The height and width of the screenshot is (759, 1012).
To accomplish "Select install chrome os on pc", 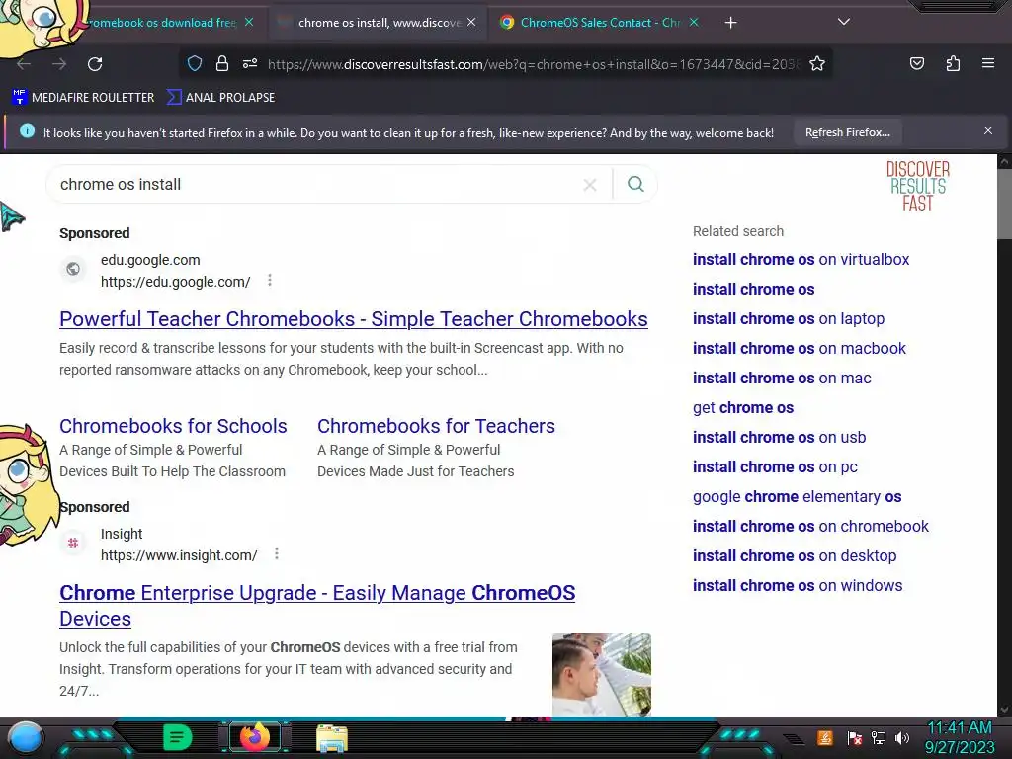I will tap(775, 467).
